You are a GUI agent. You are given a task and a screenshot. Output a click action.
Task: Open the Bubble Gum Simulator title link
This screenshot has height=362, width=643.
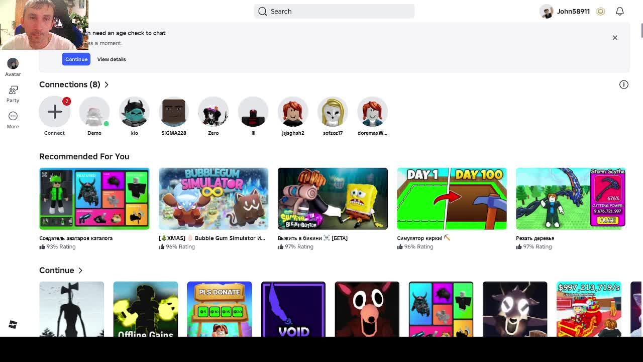pyautogui.click(x=212, y=238)
